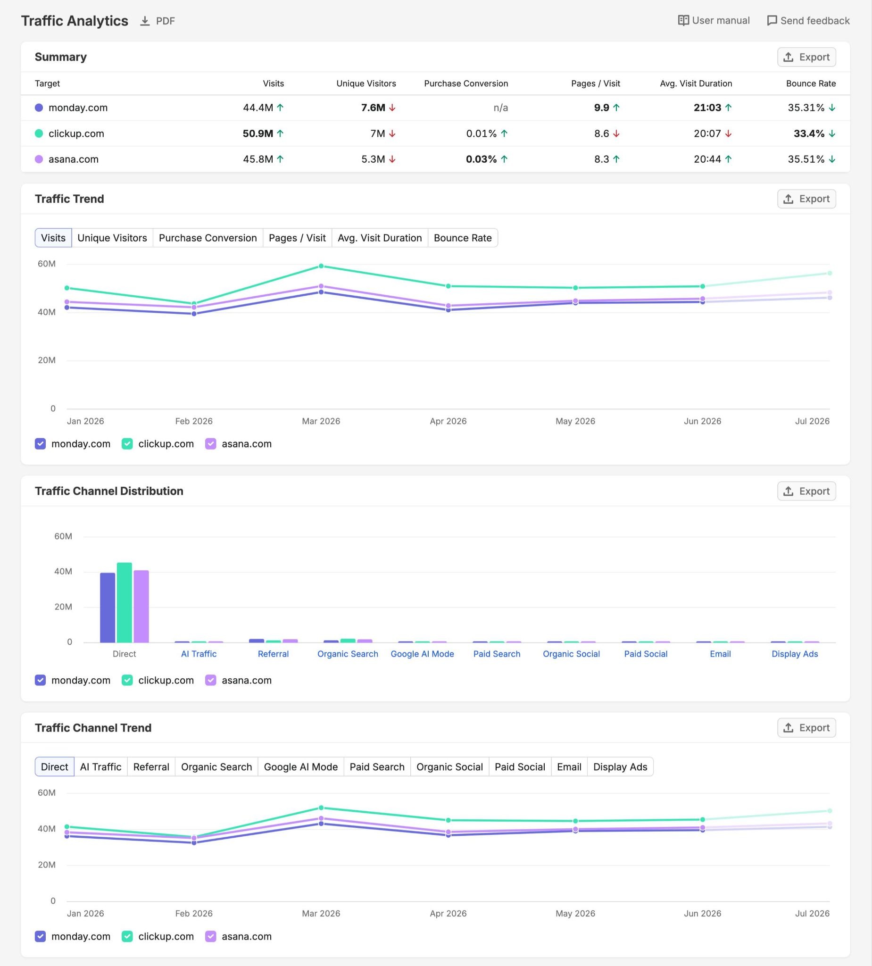This screenshot has width=872, height=966.
Task: Export the Traffic Channel Distribution chart
Action: point(806,491)
